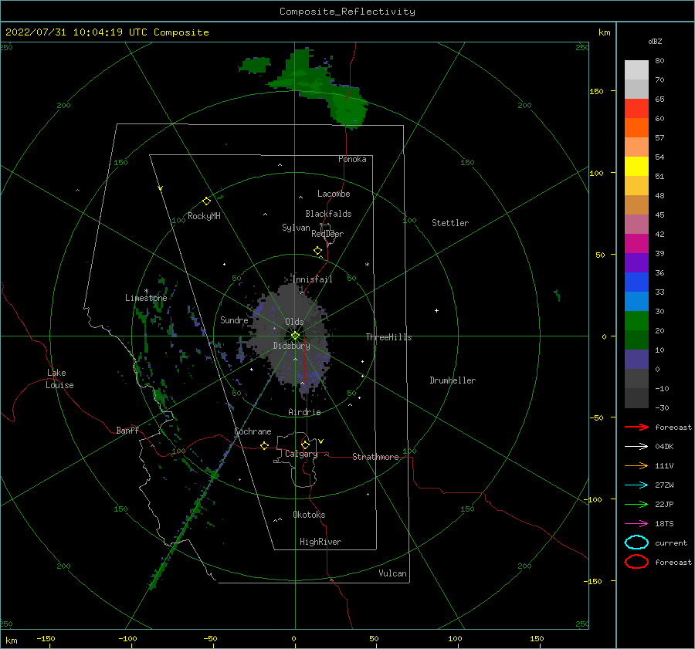Click the dBZ legend heading
695x649 pixels.
click(655, 42)
